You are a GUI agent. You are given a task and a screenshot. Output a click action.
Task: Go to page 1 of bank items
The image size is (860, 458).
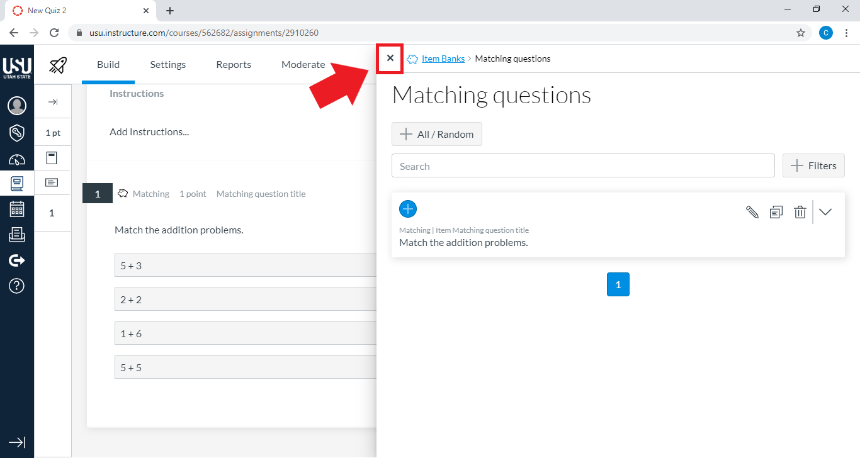[x=618, y=284]
